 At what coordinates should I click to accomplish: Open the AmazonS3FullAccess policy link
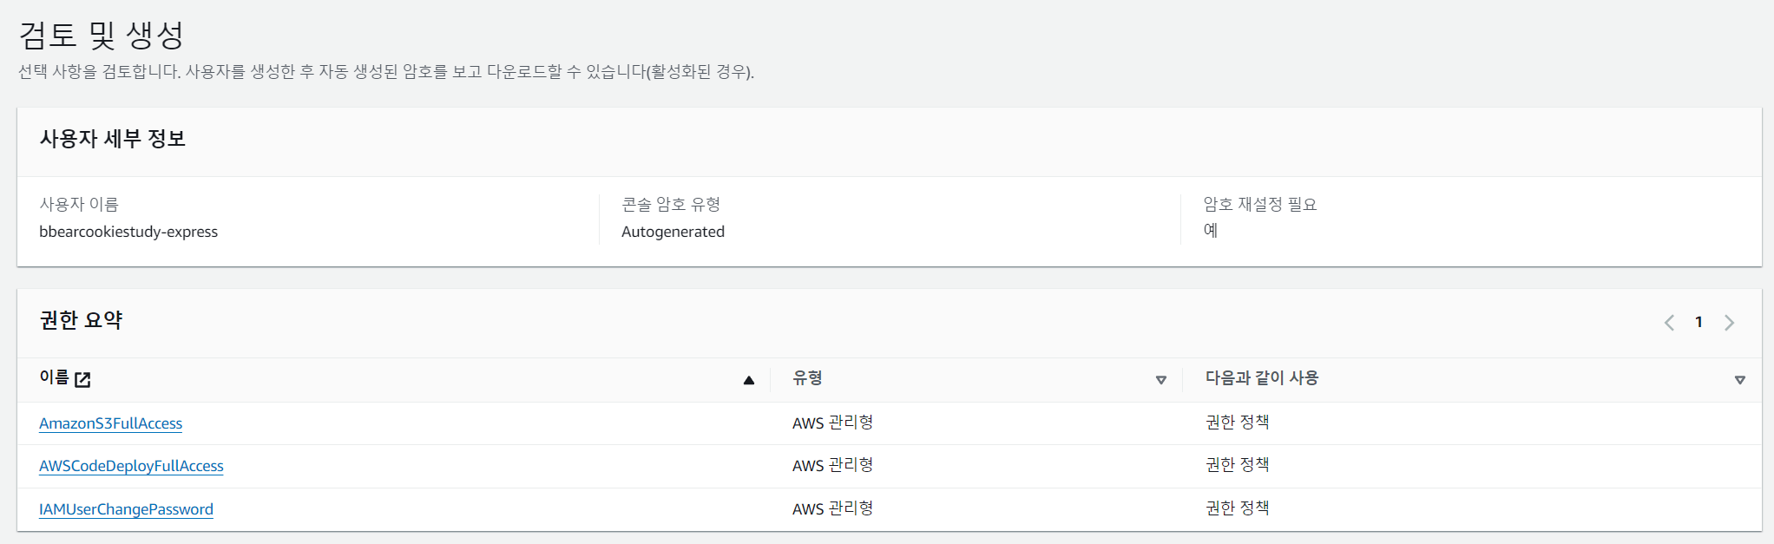[x=110, y=423]
